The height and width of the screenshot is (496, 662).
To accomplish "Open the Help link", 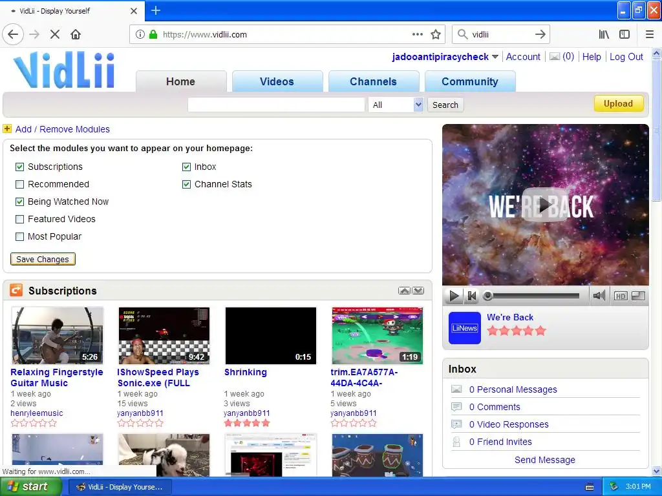I will pyautogui.click(x=591, y=57).
